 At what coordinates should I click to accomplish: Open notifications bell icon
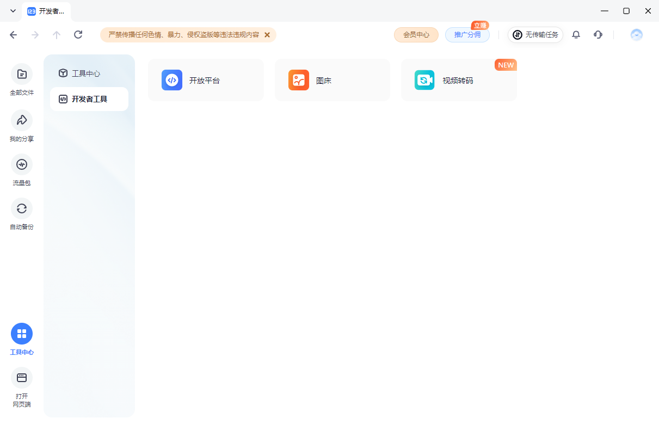(x=576, y=35)
